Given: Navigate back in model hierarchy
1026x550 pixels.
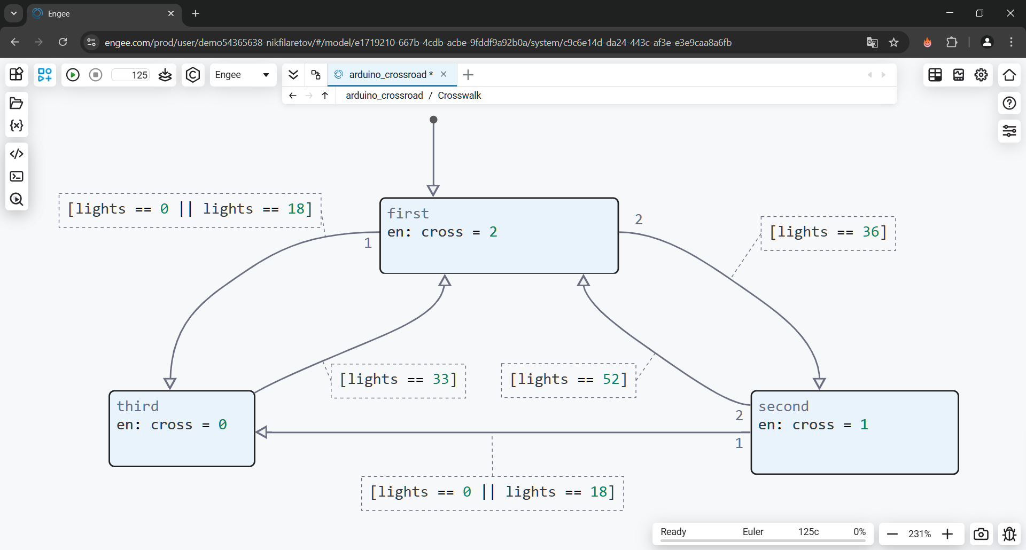Looking at the screenshot, I should 292,96.
